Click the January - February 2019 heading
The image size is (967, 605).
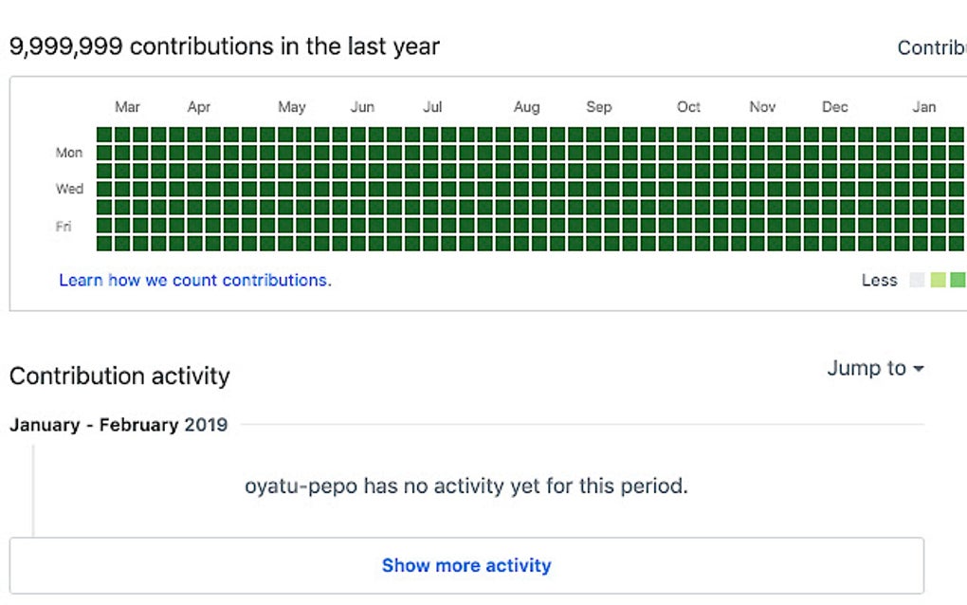click(118, 425)
